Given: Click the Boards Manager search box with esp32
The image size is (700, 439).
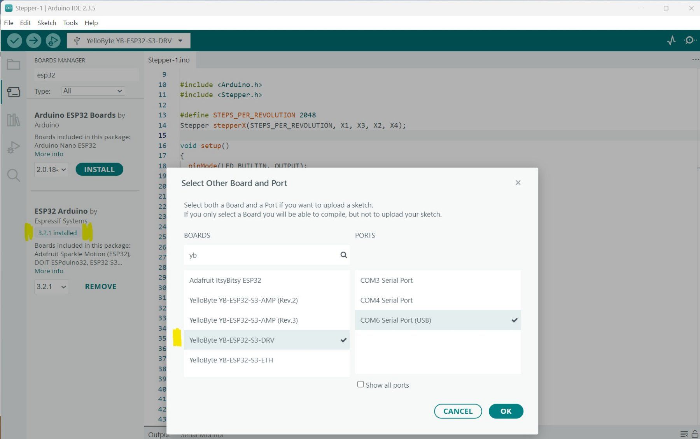Looking at the screenshot, I should (x=86, y=75).
